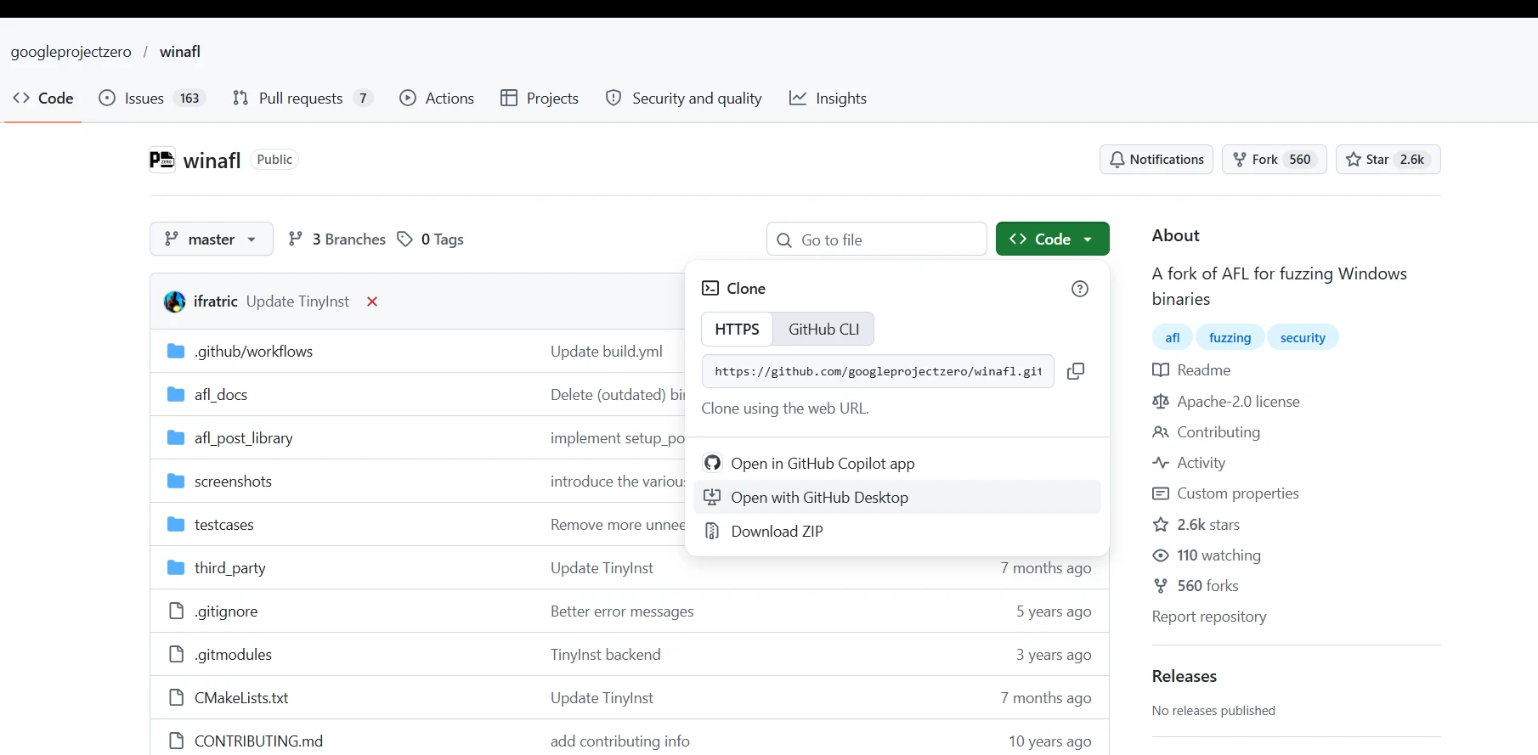Click the eye icon beside 110 watching
This screenshot has height=755, width=1538.
coord(1161,555)
